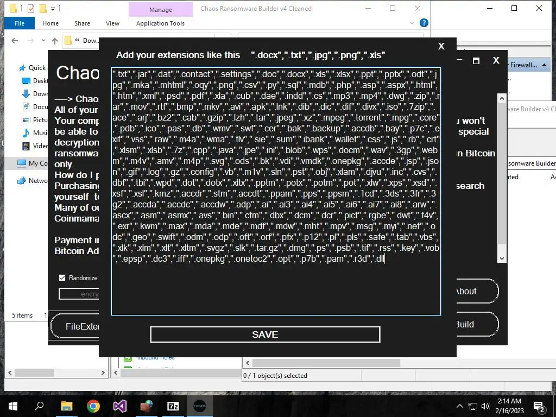Open File Explorer from the taskbar
Viewport: 556px width, 417px height.
[x=66, y=406]
